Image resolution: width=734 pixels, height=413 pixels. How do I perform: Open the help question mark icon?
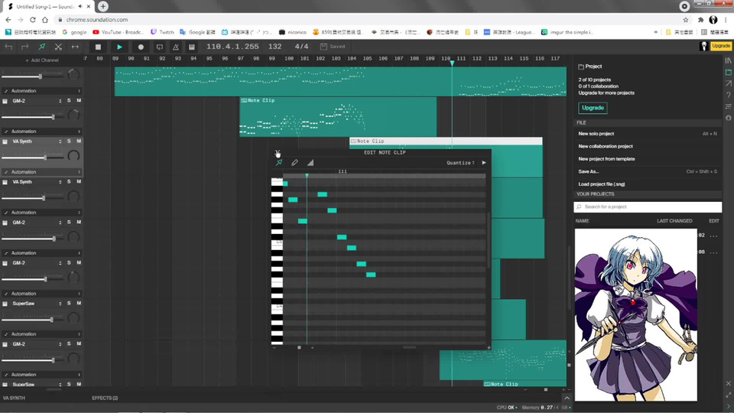pos(729,95)
